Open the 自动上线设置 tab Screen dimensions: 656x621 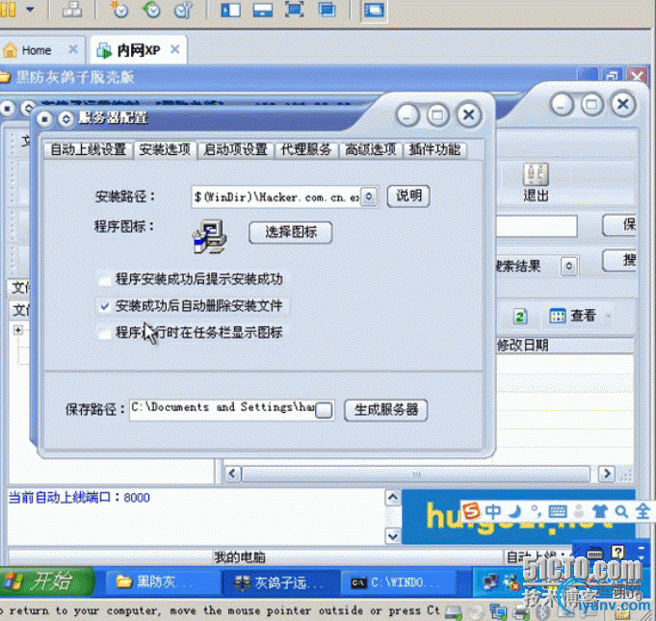tap(89, 149)
